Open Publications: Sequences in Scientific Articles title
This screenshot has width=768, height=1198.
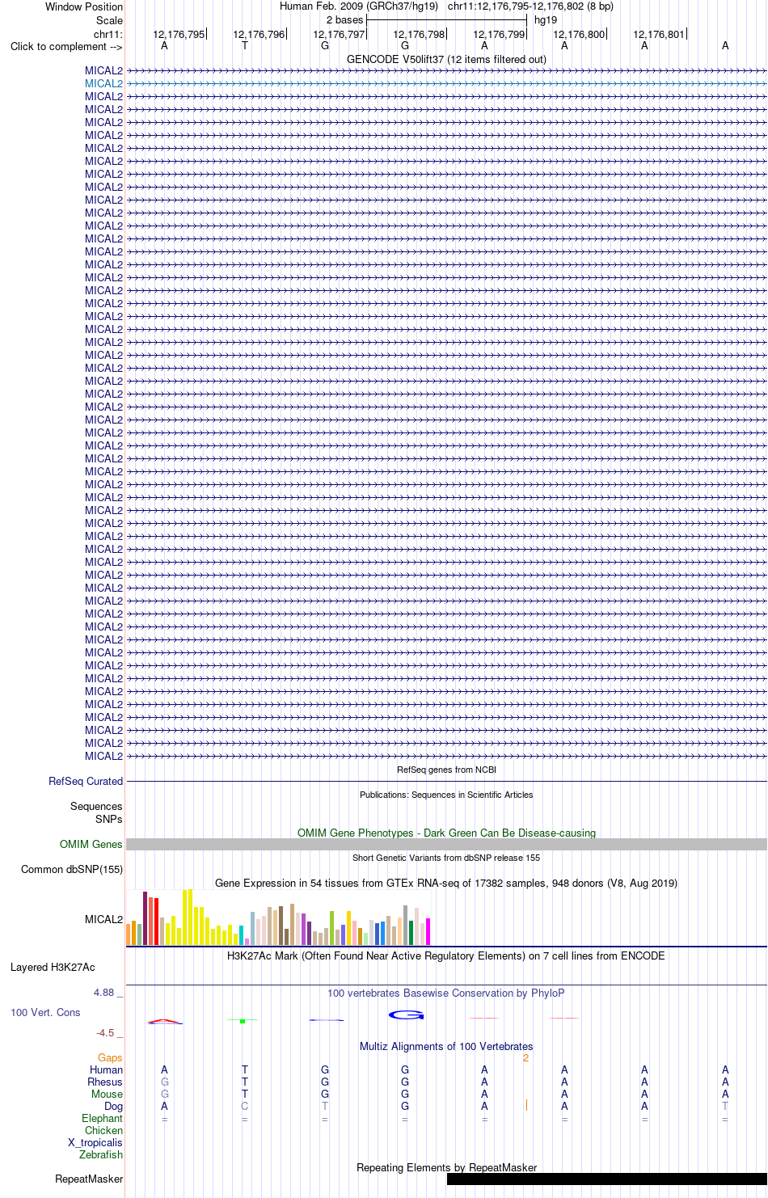point(446,795)
